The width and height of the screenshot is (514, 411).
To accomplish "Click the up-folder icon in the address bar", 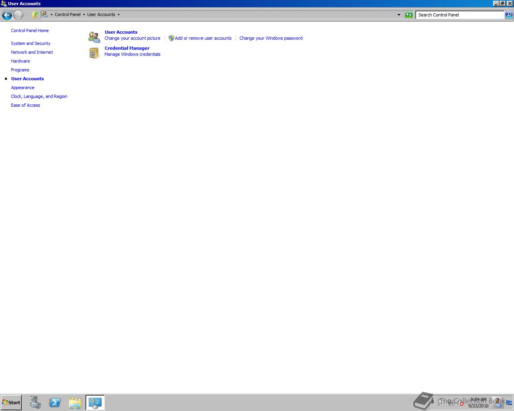I will tap(35, 15).
